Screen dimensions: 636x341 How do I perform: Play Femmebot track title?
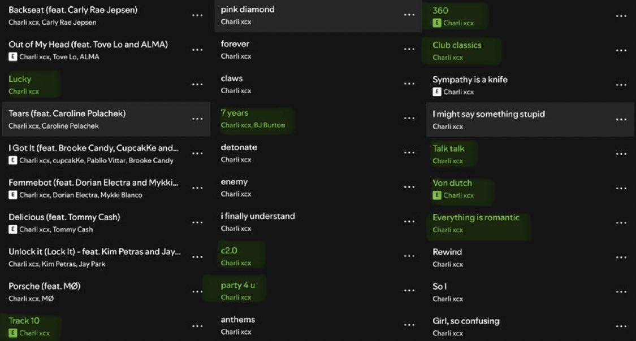tap(94, 183)
